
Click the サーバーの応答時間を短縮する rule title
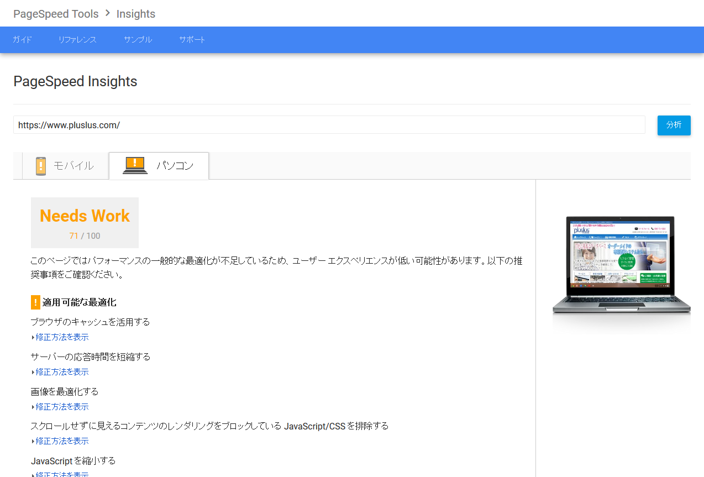click(x=91, y=357)
